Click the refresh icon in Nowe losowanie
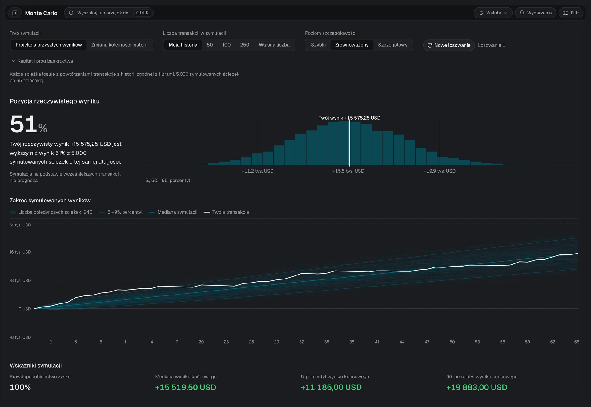The height and width of the screenshot is (407, 591). [x=430, y=45]
